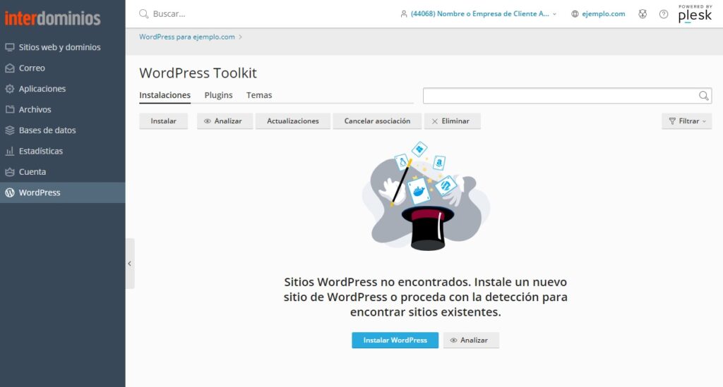
Task: Click the Plesk logo
Action: pyautogui.click(x=695, y=14)
